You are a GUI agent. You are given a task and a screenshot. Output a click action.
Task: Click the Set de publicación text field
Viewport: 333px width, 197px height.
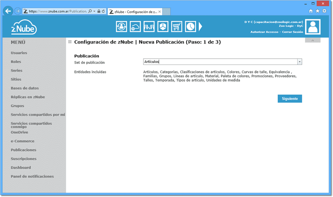[x=220, y=62]
